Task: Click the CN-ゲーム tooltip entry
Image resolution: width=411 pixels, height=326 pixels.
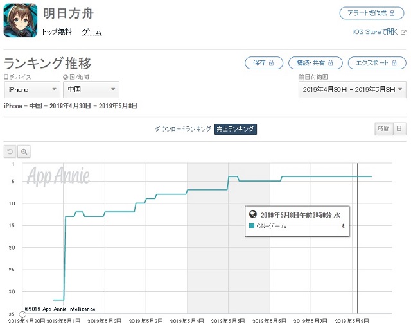Action: (297, 226)
